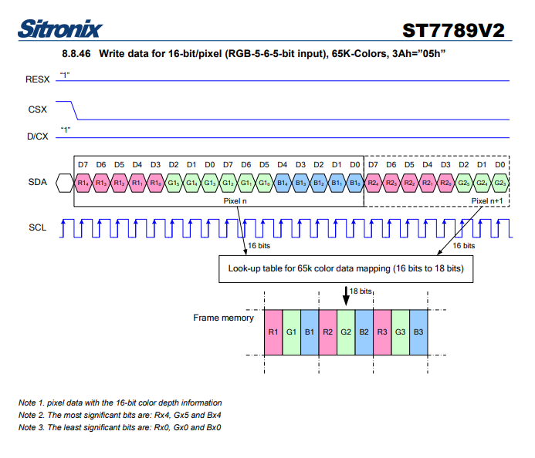Select frame memory cell G3
Image resolution: width=535 pixels, height=458 pixels.
pyautogui.click(x=400, y=332)
